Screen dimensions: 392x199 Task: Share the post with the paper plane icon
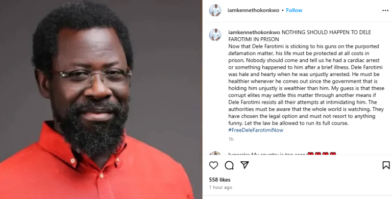click(x=244, y=165)
